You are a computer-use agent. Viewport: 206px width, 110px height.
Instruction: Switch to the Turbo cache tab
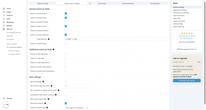point(102,4)
